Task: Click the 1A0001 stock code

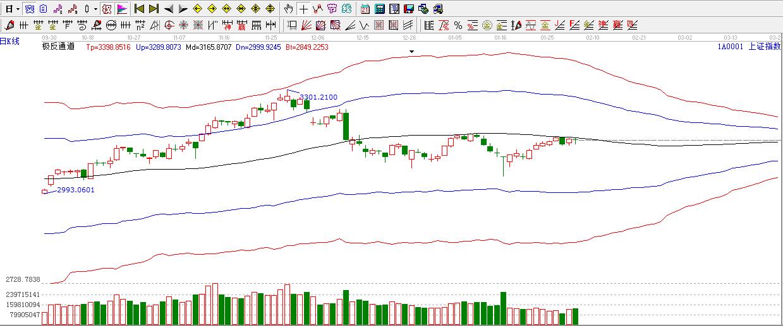Action: (729, 47)
